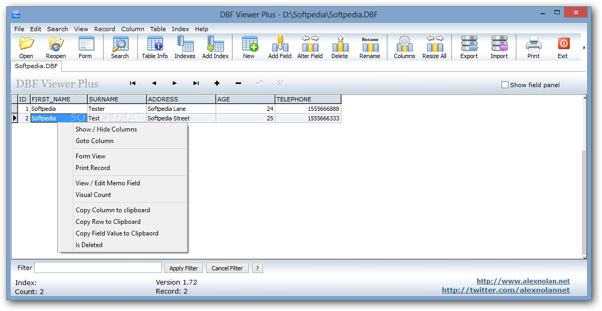The height and width of the screenshot is (311, 602).
Task: Click the SURNAME column header
Action: tap(117, 99)
